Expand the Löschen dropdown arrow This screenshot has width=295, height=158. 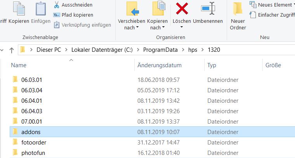click(x=182, y=27)
